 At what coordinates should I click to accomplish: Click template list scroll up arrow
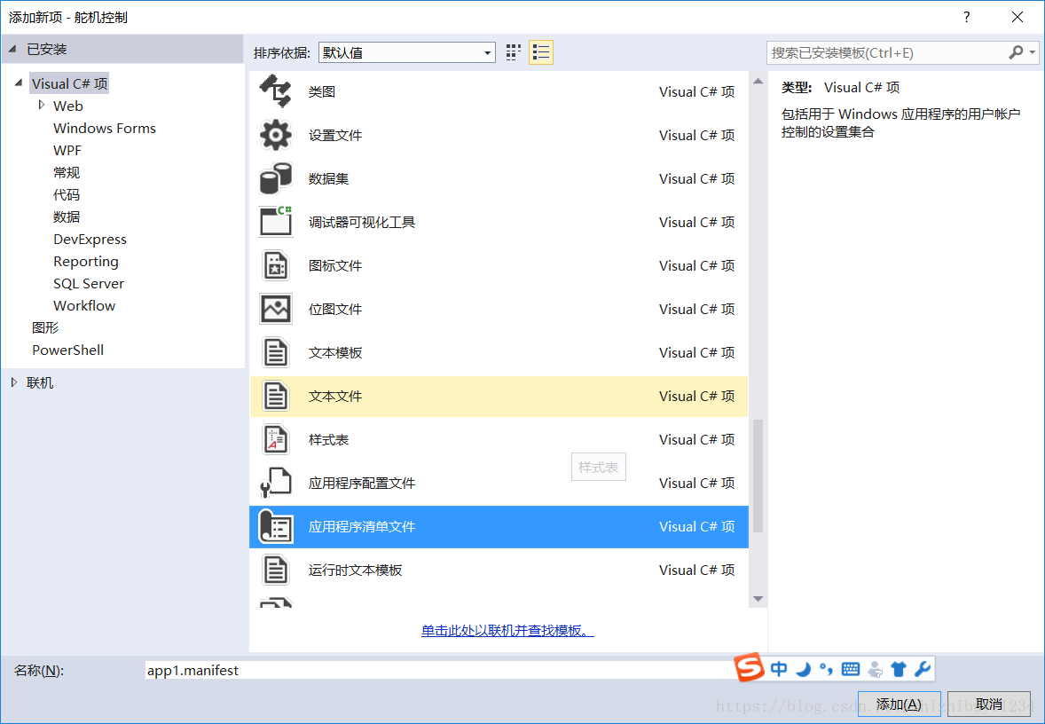(x=758, y=82)
